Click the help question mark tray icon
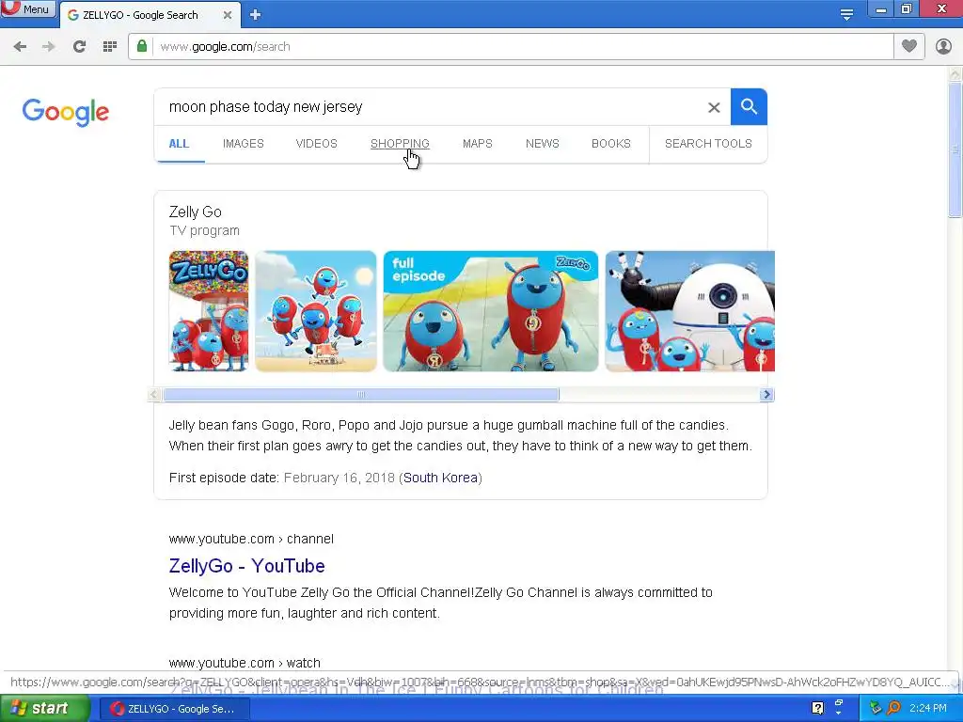963x722 pixels. [817, 708]
